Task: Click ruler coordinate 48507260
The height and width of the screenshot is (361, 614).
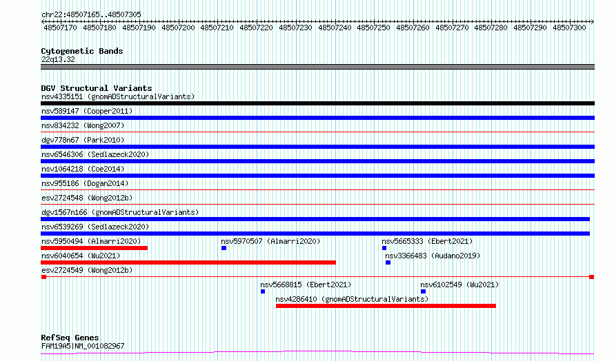Action: (x=413, y=28)
